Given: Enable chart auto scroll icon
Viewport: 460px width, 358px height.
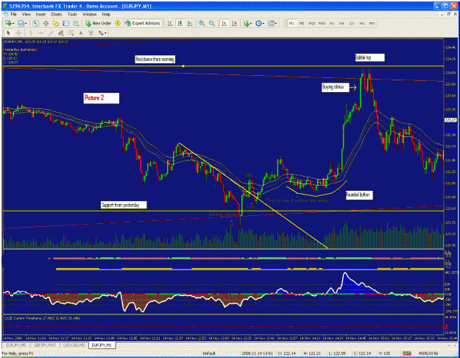Looking at the screenshot, I should (224, 23).
